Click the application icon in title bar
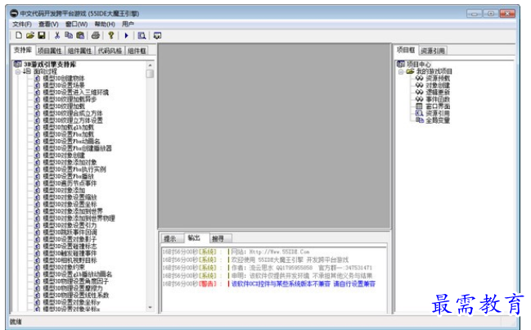This screenshot has height=330, width=531. click(14, 13)
